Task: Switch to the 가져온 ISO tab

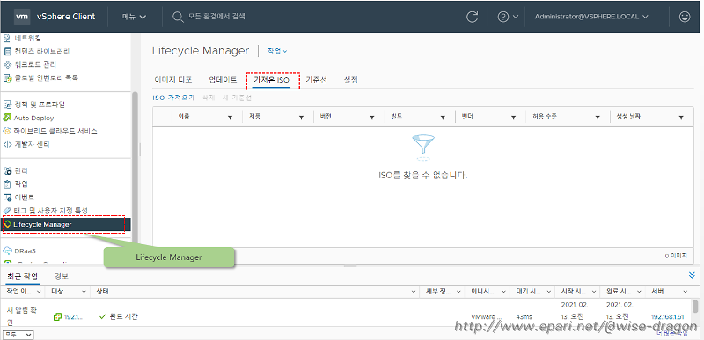Action: (x=271, y=80)
